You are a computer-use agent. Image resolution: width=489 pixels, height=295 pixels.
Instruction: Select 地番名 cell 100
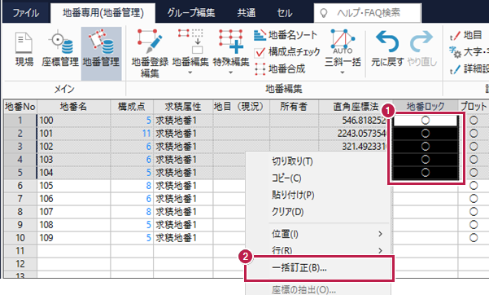click(73, 121)
